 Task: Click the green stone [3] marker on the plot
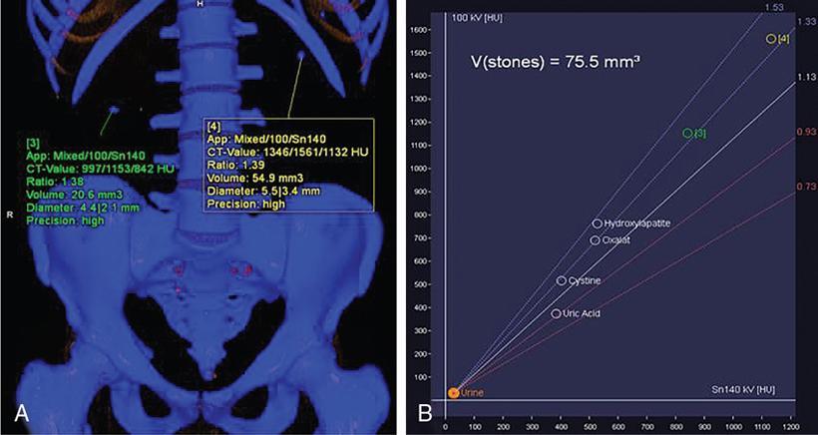[x=687, y=133]
